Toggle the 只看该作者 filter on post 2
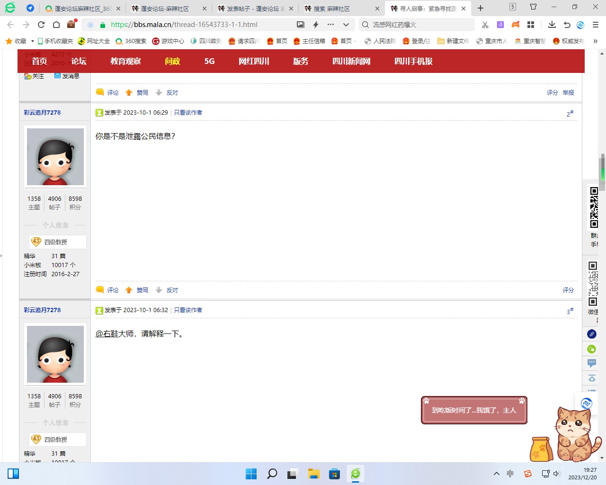Image resolution: width=606 pixels, height=485 pixels. point(188,113)
